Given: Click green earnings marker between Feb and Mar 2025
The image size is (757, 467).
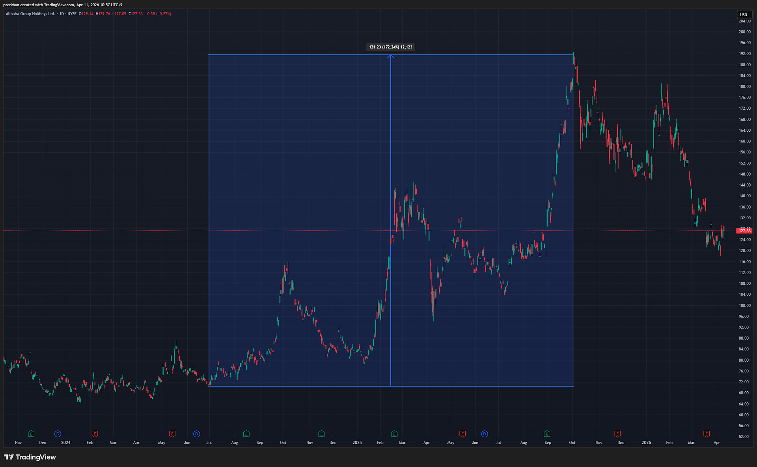Looking at the screenshot, I should coord(394,434).
